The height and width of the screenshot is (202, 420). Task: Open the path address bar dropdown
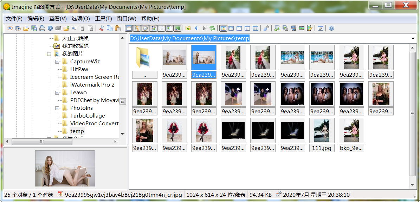pos(413,38)
